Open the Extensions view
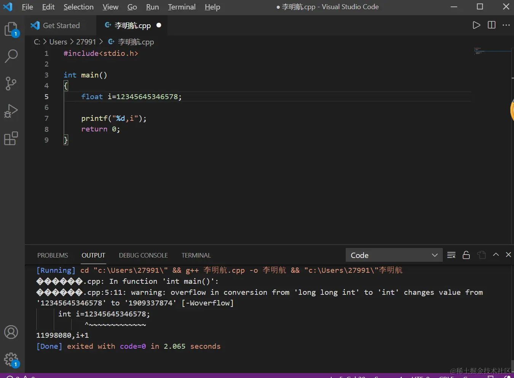This screenshot has height=378, width=514. coord(11,139)
